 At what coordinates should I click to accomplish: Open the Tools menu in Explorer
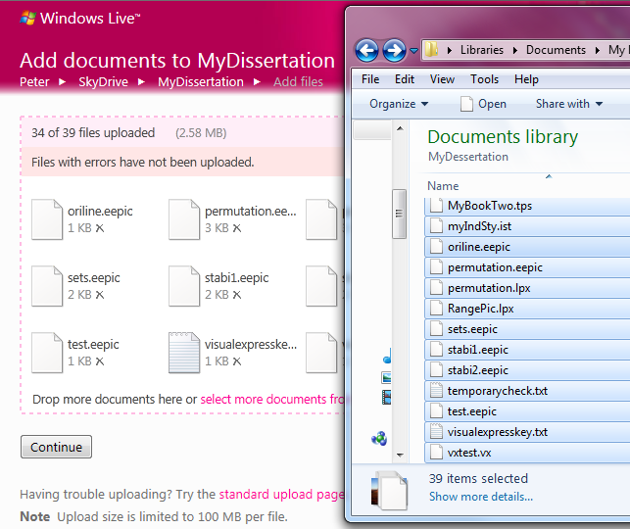(x=485, y=79)
